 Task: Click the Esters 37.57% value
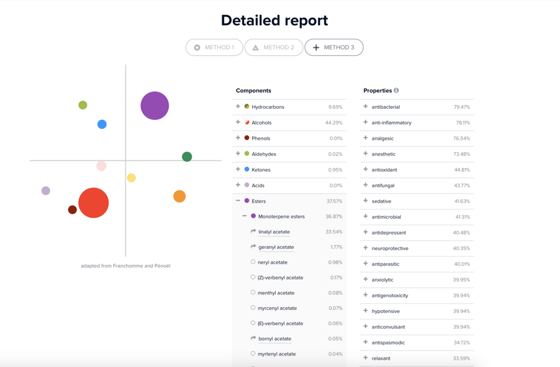(334, 201)
